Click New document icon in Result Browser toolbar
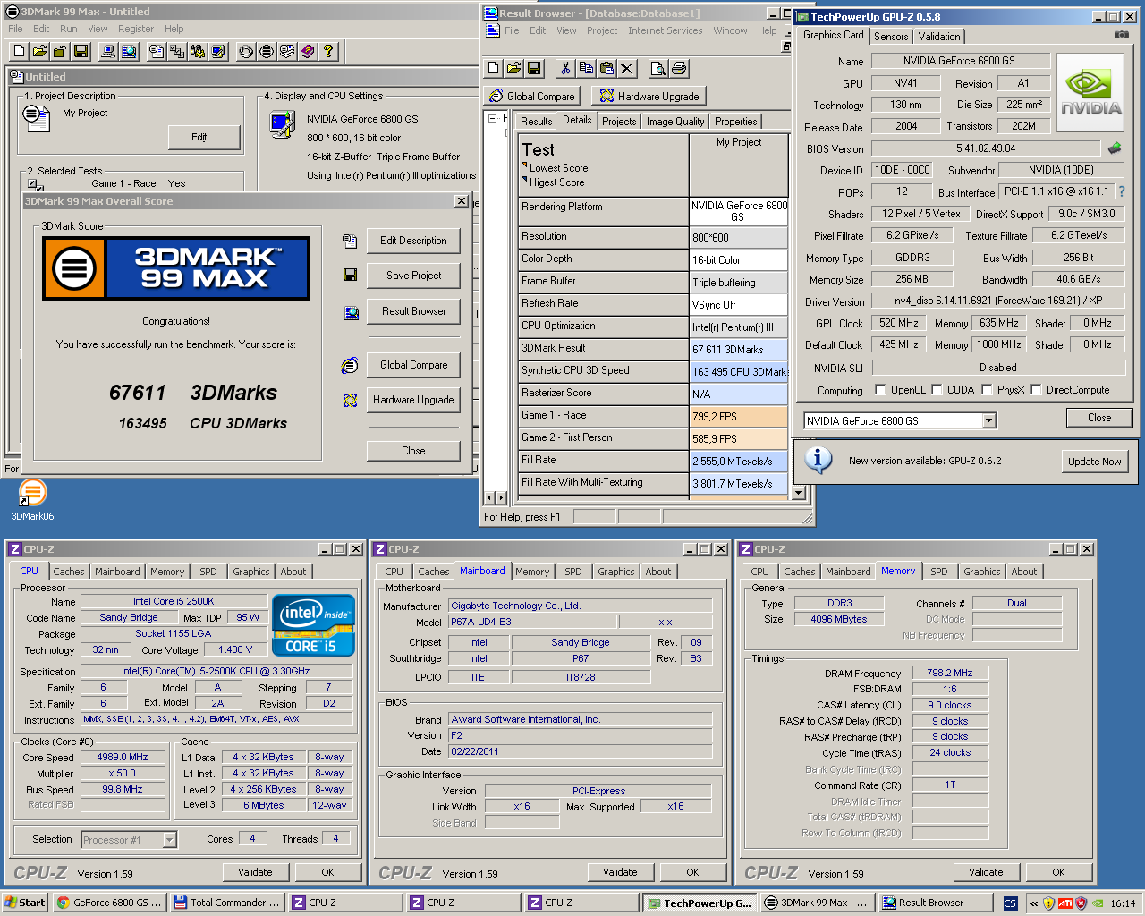The image size is (1145, 916). 494,68
